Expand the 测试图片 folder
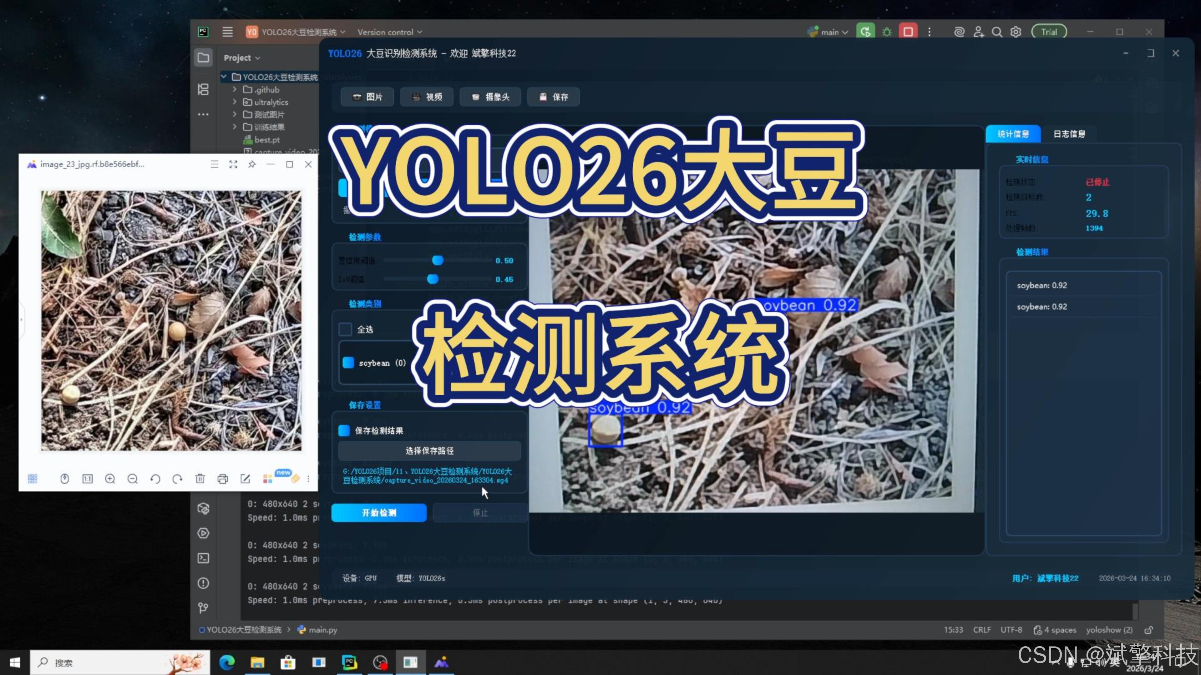1201x675 pixels. 235,115
